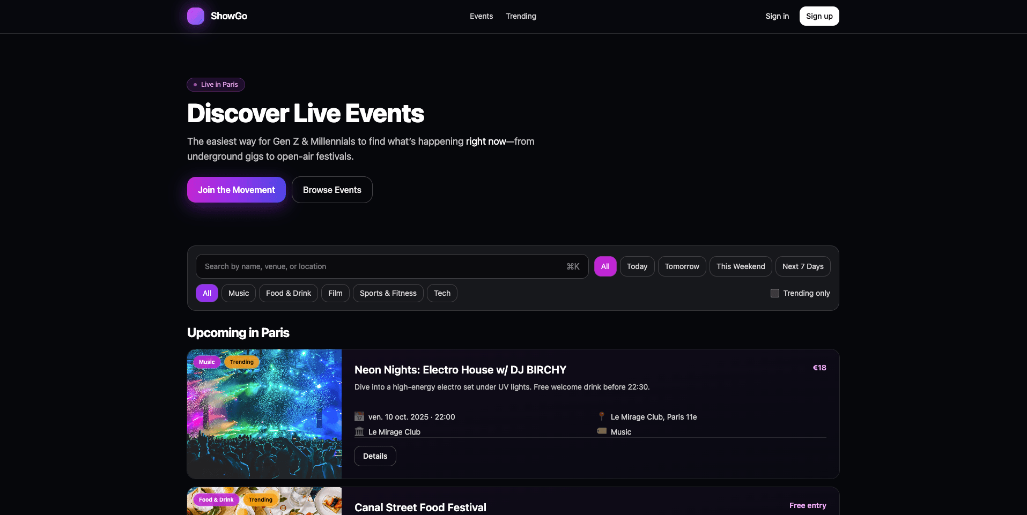Viewport: 1027px width, 515px height.
Task: Click the Browse Events button
Action: click(x=332, y=190)
